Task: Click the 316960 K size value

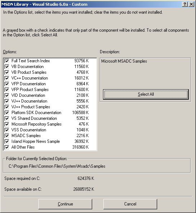Action: (x=80, y=147)
